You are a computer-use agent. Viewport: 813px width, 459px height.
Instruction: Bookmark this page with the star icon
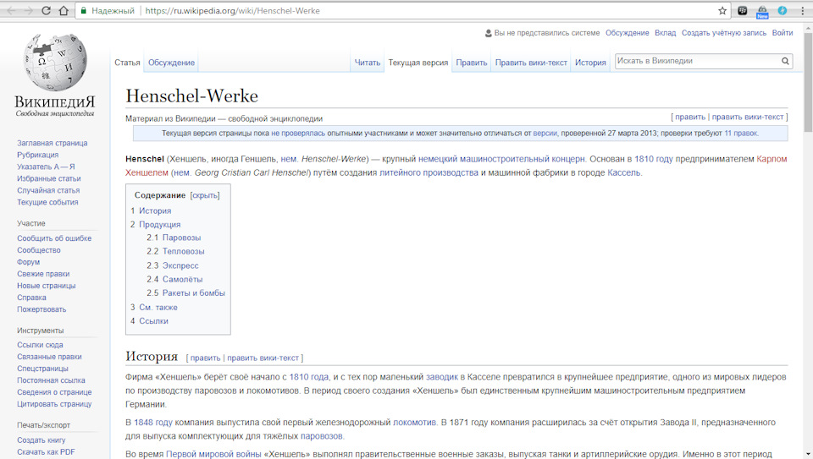point(722,10)
